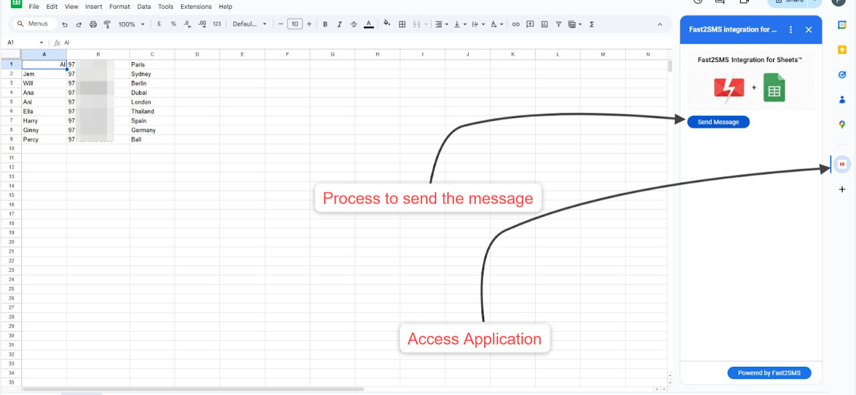Screen dimensions: 856x395
Task: Toggle strikethrough formatting
Action: point(354,24)
